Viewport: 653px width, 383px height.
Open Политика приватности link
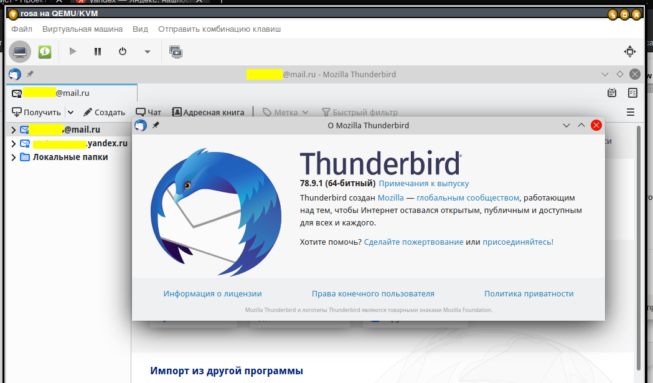[x=529, y=293]
